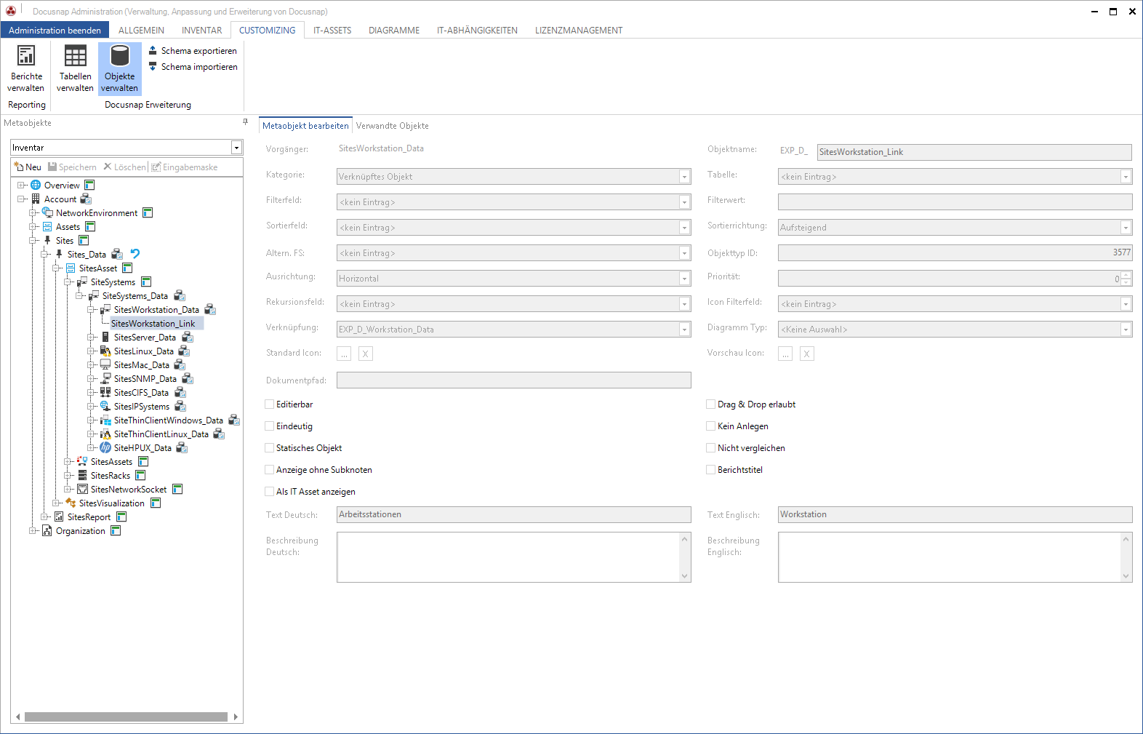Open the ALLGEMEIN ribbon tab
This screenshot has width=1143, height=734.
click(x=141, y=31)
